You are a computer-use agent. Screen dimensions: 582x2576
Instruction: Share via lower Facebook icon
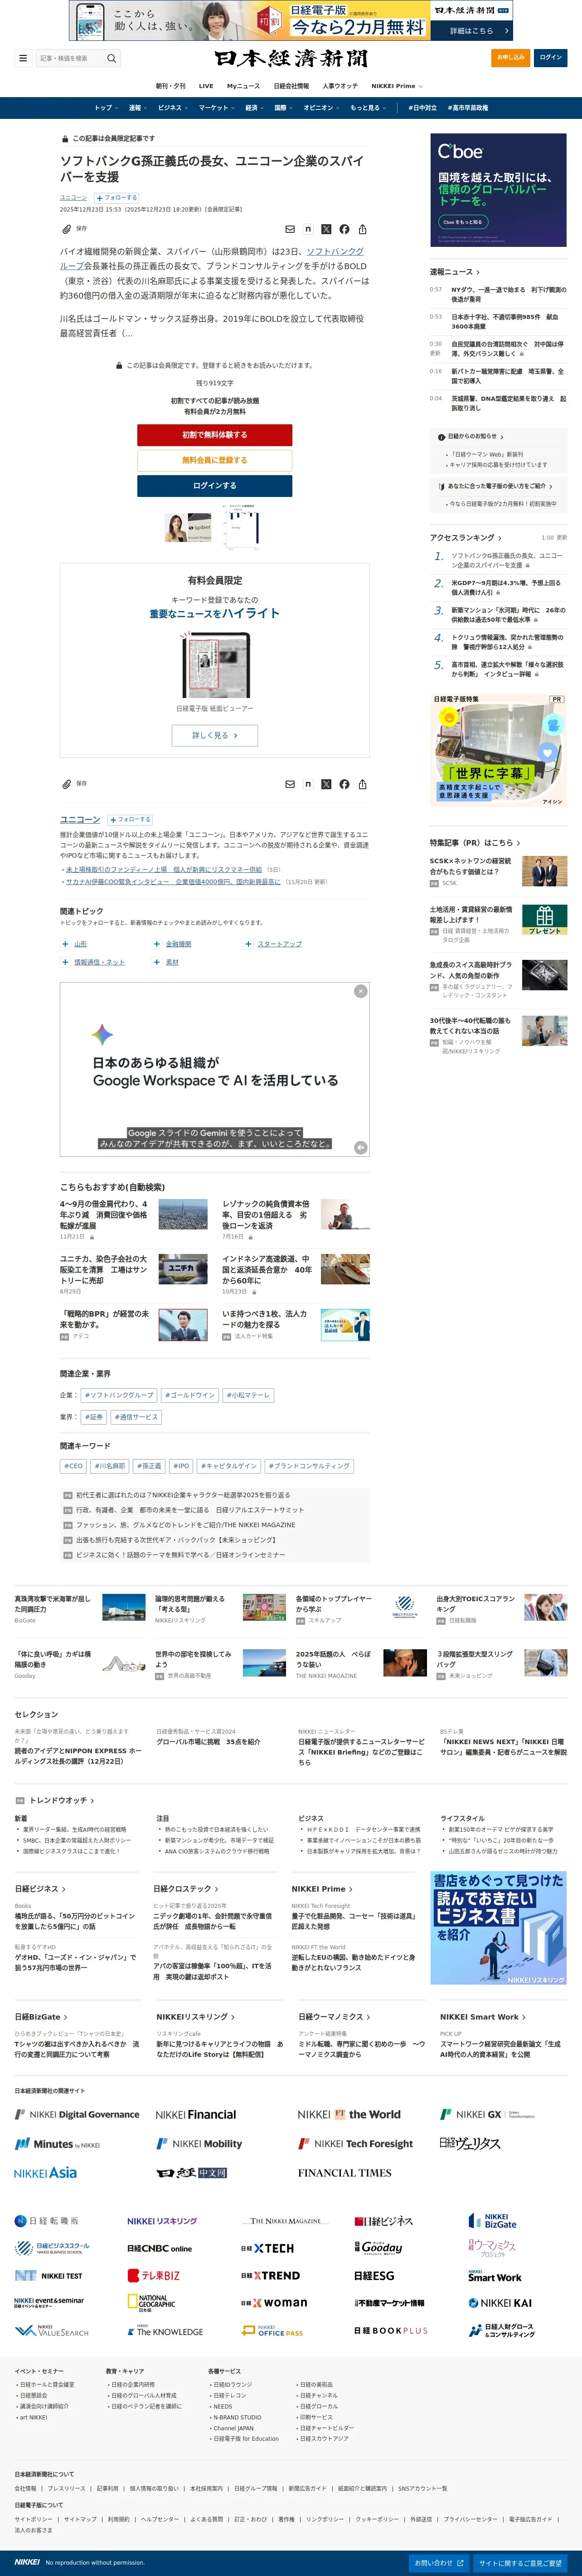pos(344,784)
